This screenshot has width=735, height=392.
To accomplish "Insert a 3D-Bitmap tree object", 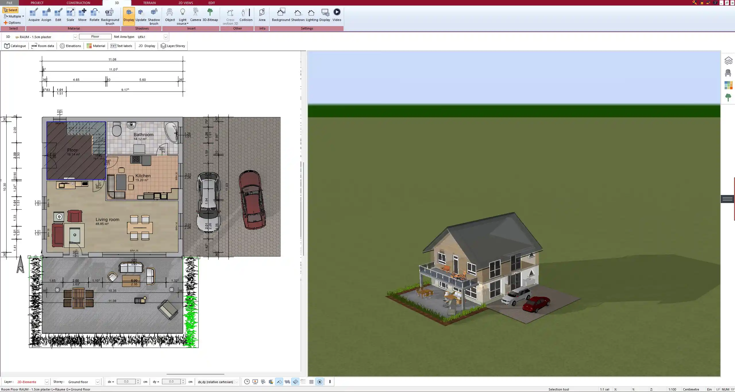I will (210, 15).
